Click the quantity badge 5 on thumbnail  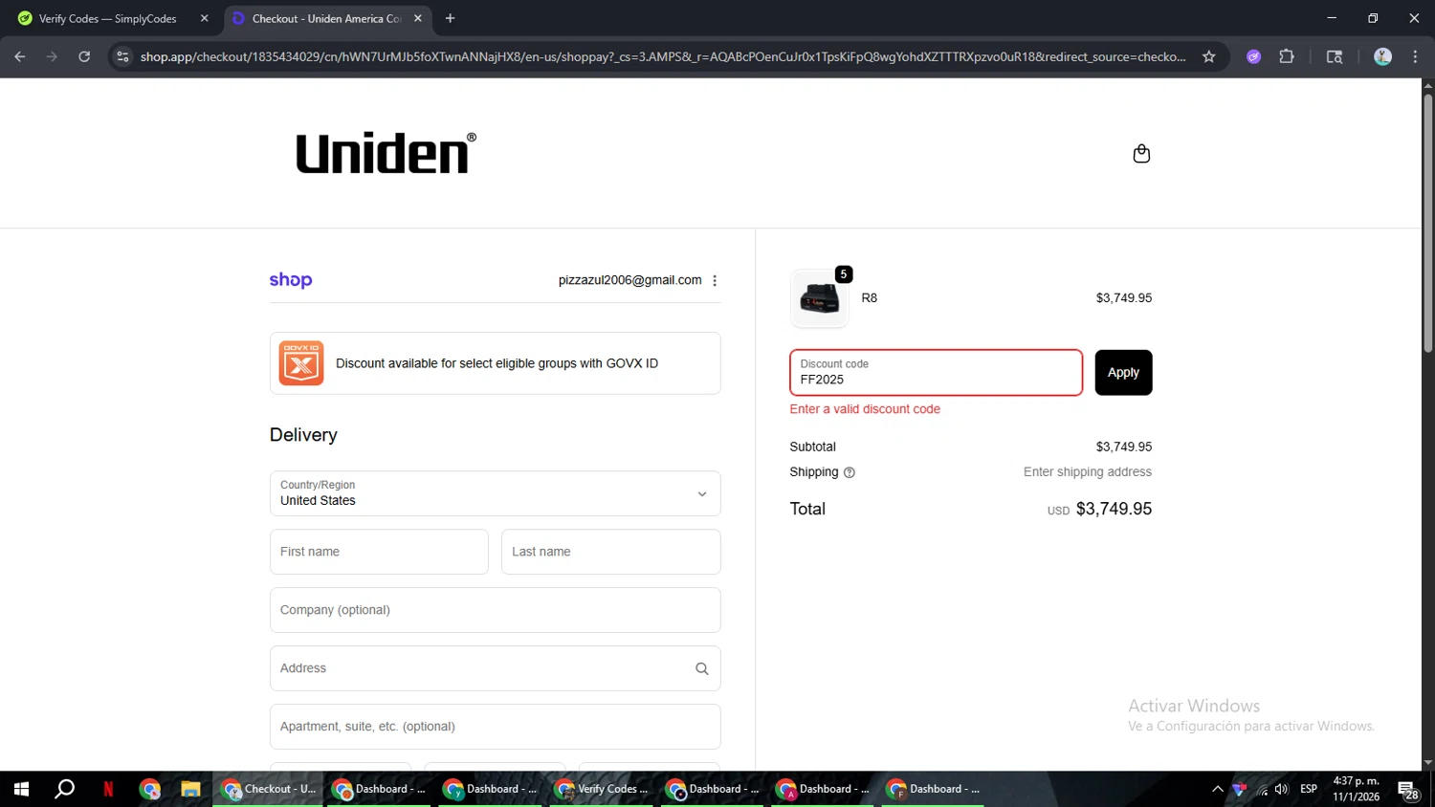click(x=844, y=274)
